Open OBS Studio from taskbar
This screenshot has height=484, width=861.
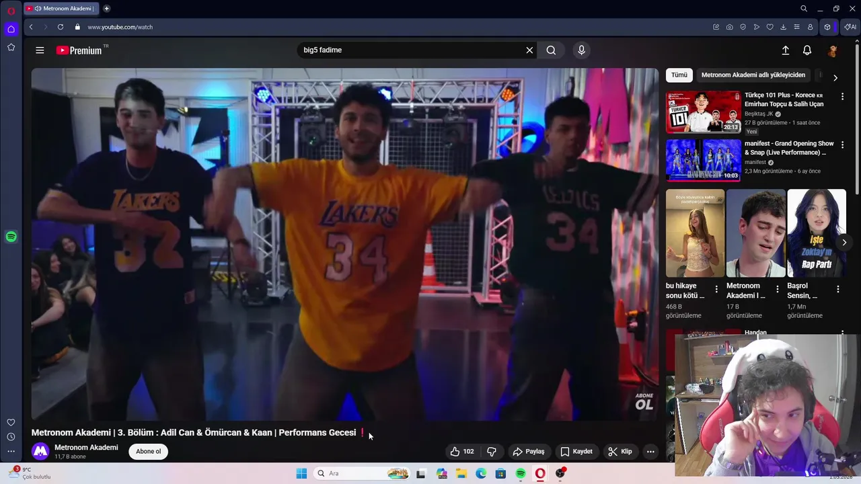tap(560, 473)
